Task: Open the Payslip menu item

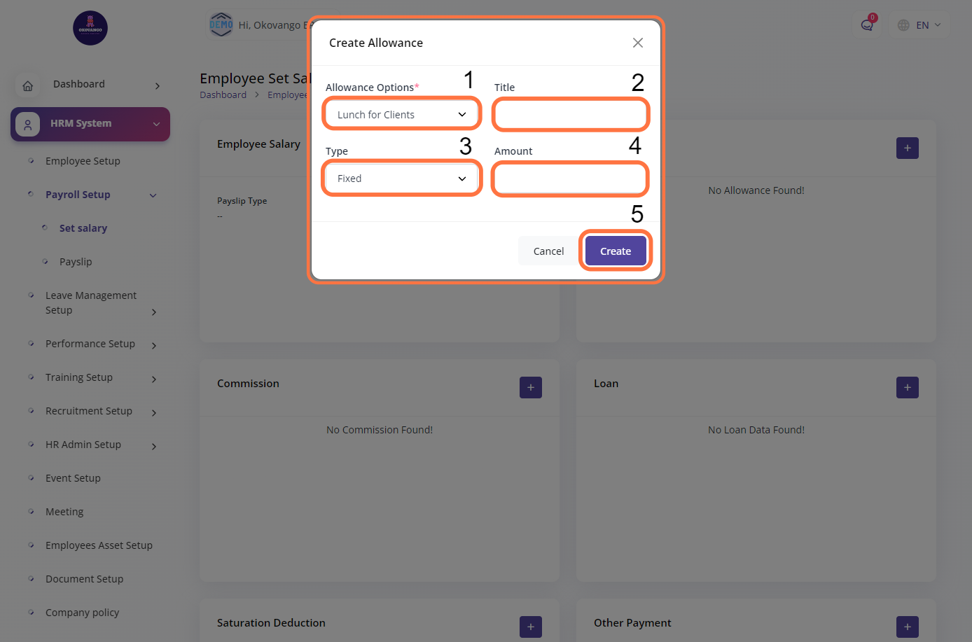Action: [76, 262]
